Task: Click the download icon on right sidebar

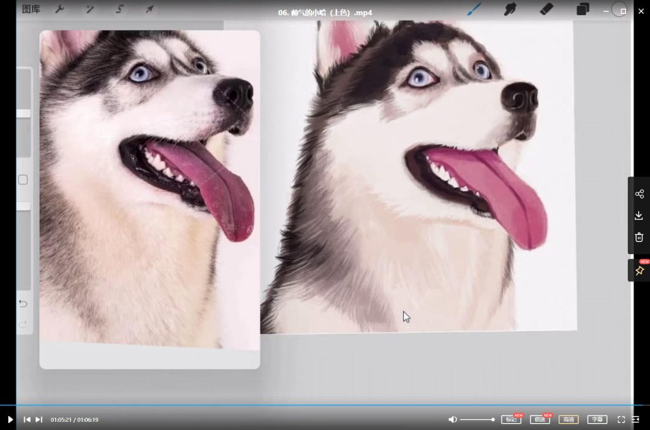Action: 639,216
